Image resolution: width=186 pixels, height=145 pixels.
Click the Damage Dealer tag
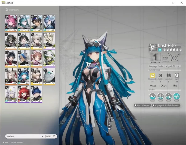pyautogui.click(x=156, y=66)
